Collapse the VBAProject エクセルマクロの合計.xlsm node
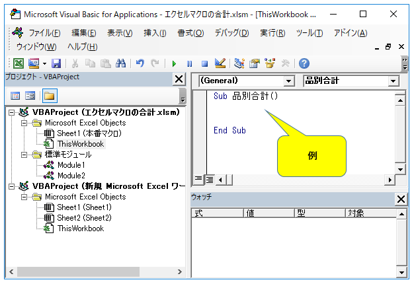414x284 pixels. 11,112
